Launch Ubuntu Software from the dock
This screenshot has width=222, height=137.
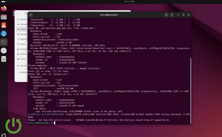click(4, 25)
